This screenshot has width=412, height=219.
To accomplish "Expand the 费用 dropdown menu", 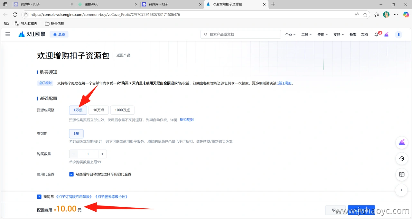I will coord(323,34).
